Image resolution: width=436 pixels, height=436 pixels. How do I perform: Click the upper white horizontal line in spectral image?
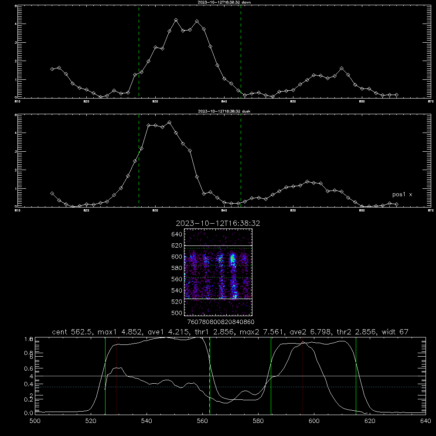point(218,246)
